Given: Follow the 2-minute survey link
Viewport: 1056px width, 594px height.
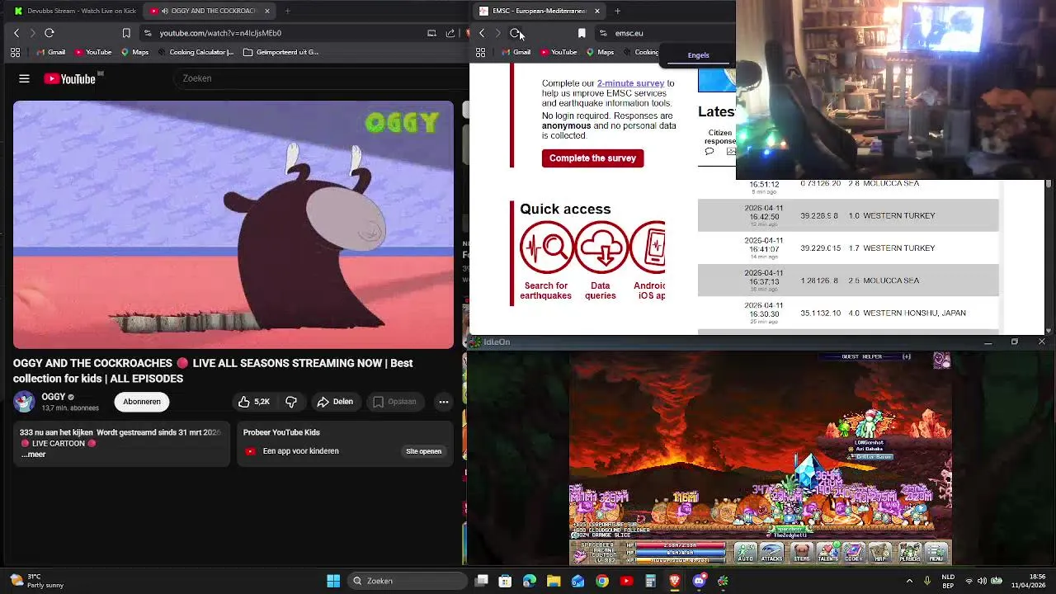Looking at the screenshot, I should [630, 83].
